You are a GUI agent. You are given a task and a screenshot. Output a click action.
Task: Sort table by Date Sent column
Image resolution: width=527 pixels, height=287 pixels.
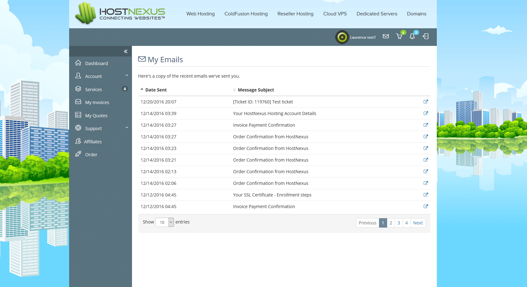[x=156, y=90]
